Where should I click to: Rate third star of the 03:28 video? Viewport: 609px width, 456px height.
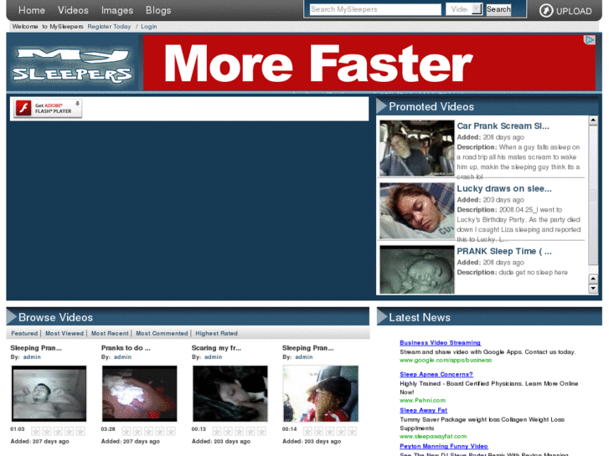click(148, 431)
